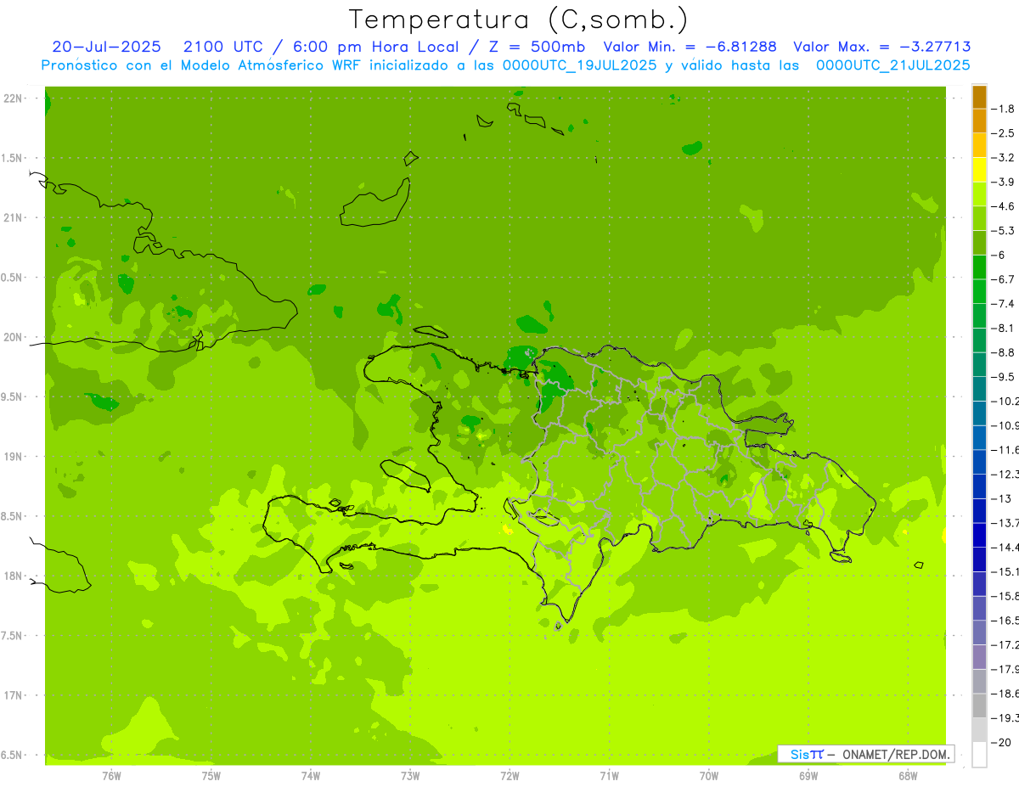This screenshot has height=787, width=1019.
Task: Click the "-6" colorbar value
Action: [999, 255]
